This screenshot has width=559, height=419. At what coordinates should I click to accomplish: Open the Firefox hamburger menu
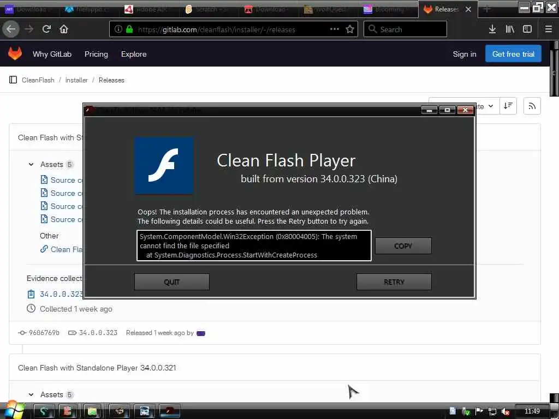549,29
